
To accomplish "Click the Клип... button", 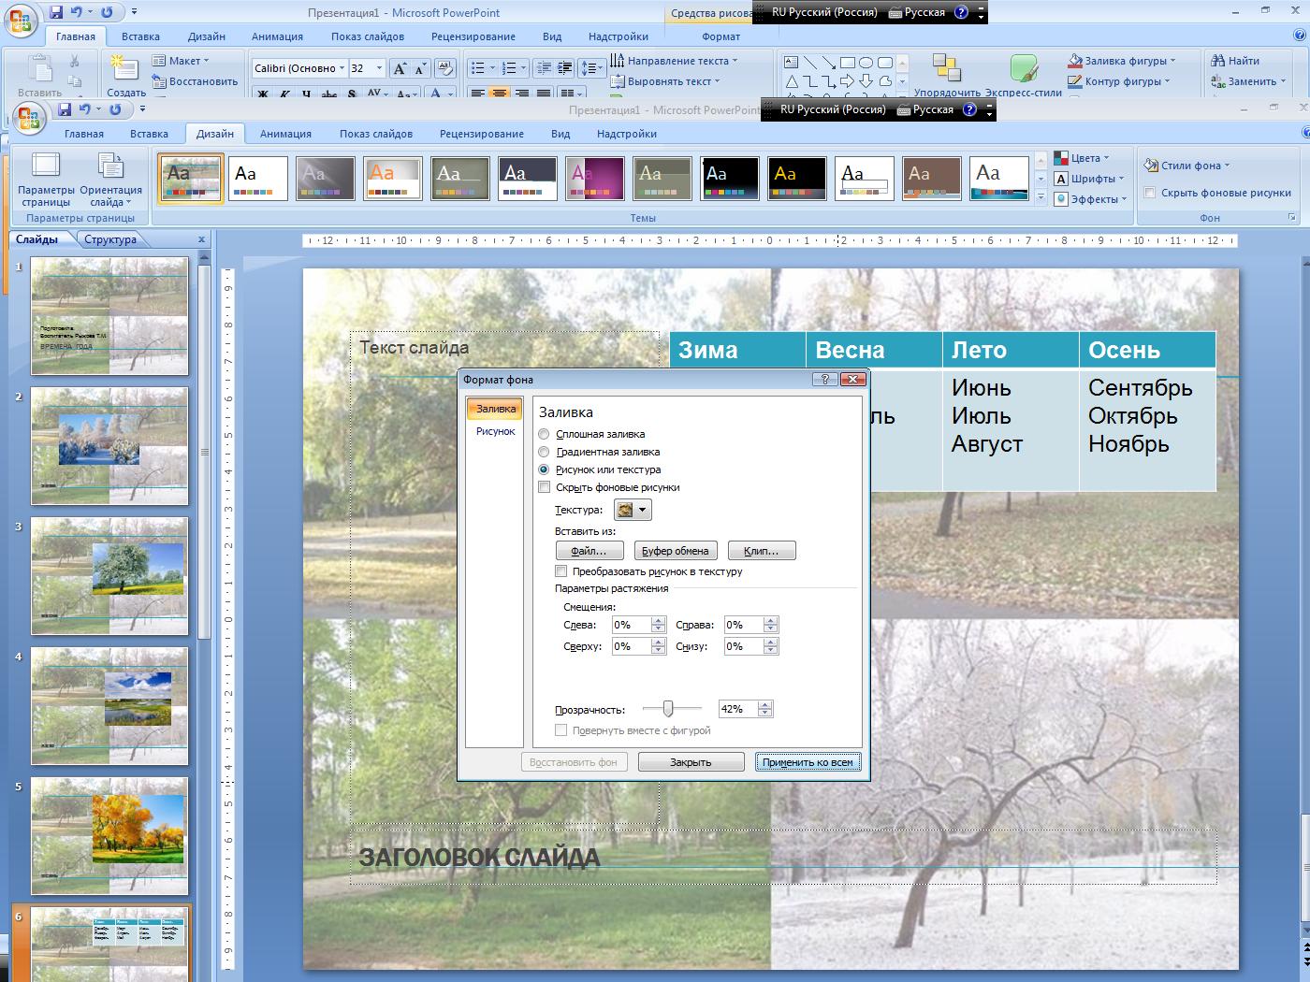I will click(x=762, y=551).
